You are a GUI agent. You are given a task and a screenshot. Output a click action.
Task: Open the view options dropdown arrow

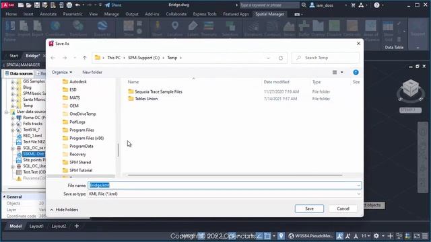[x=342, y=73]
